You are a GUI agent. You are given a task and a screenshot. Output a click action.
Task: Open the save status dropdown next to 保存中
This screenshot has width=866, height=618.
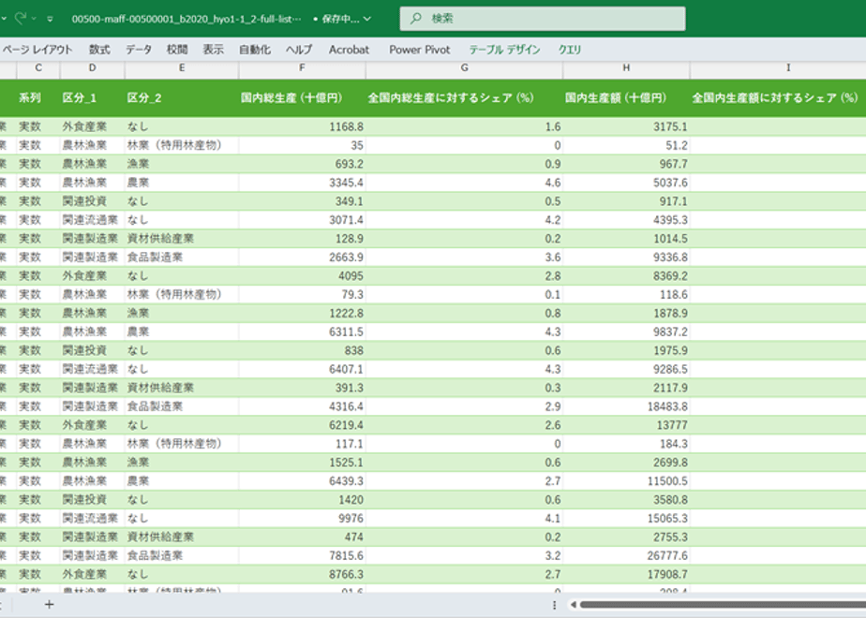point(367,19)
